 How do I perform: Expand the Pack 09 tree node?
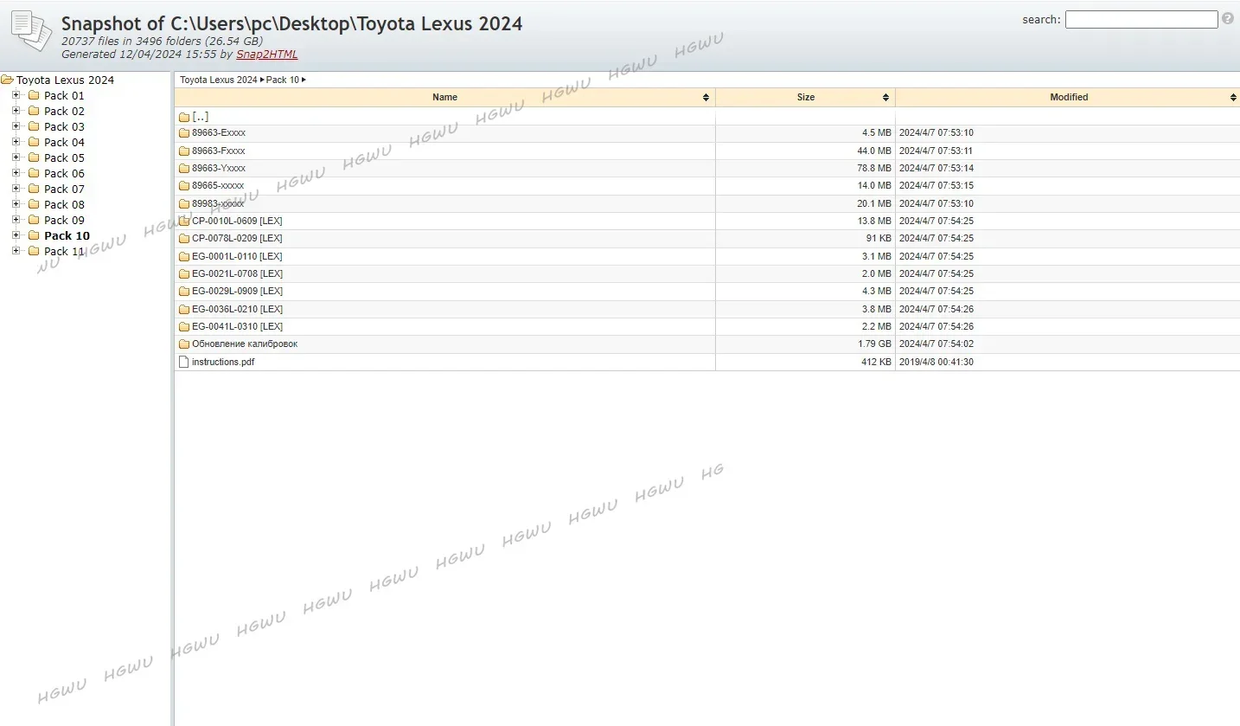[x=16, y=220]
